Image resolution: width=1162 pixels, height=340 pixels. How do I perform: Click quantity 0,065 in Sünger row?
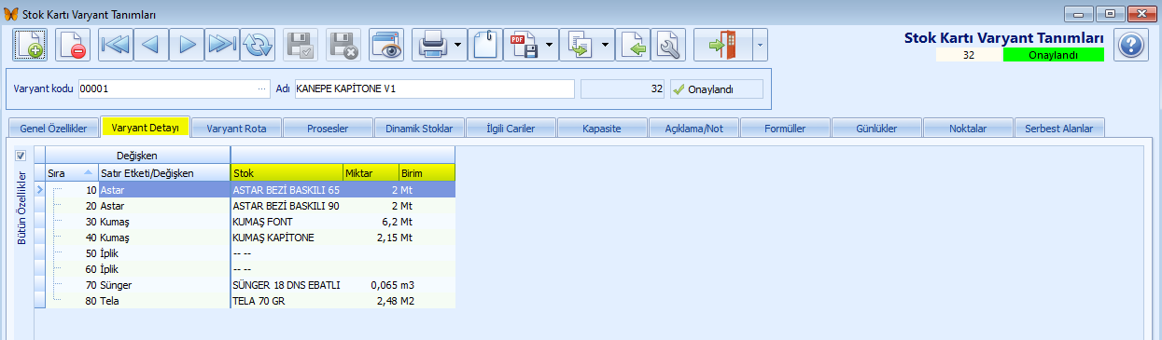pos(371,285)
